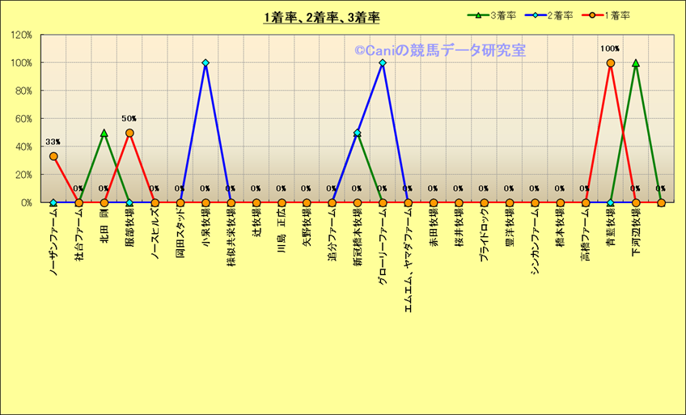Select the 120% label on the vertical axis
Screen dimensions: 686x415
[x=21, y=35]
